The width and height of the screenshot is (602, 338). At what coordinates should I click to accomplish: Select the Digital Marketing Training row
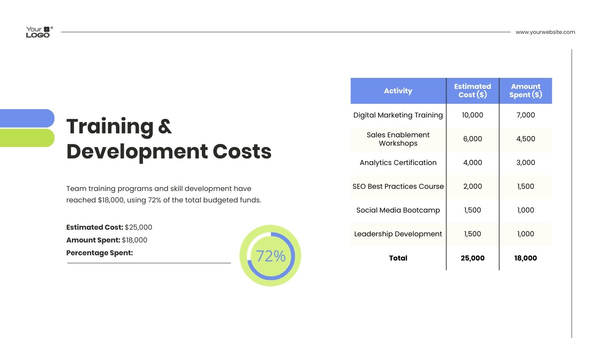(x=398, y=115)
